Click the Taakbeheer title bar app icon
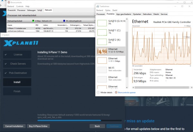Viewport: 193px width, 132px height. tap(98, 6)
